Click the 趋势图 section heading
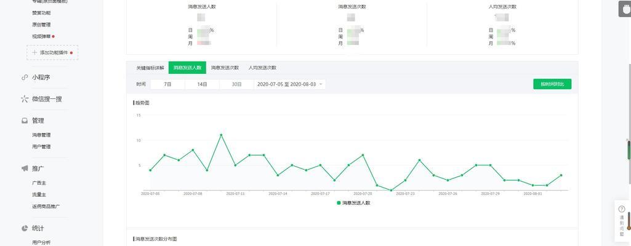 tap(142, 103)
